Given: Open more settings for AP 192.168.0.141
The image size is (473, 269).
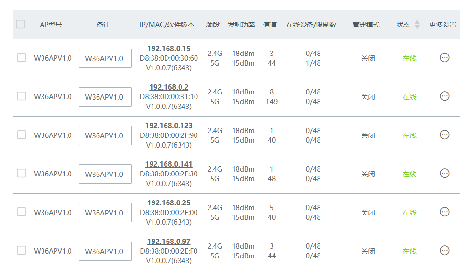Looking at the screenshot, I should [x=445, y=173].
